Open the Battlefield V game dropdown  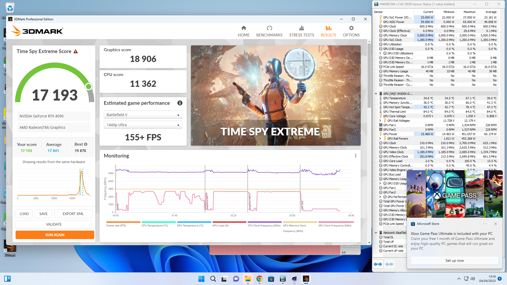pos(143,115)
